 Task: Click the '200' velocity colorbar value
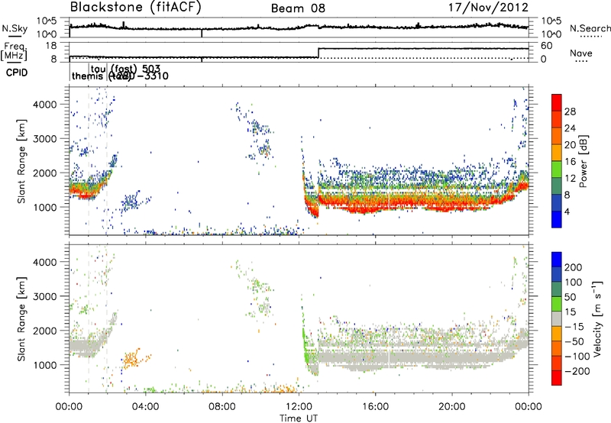coord(574,267)
